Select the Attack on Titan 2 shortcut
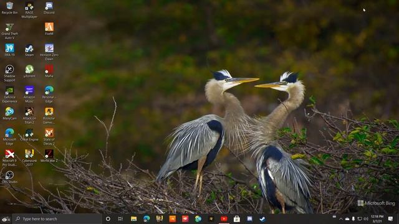Image resolution: width=399 pixels, height=224 pixels. (29, 116)
